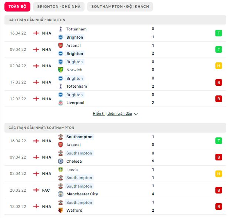The width and height of the screenshot is (228, 218).
Task: Click Norwich crest icon
Action: tap(60, 70)
